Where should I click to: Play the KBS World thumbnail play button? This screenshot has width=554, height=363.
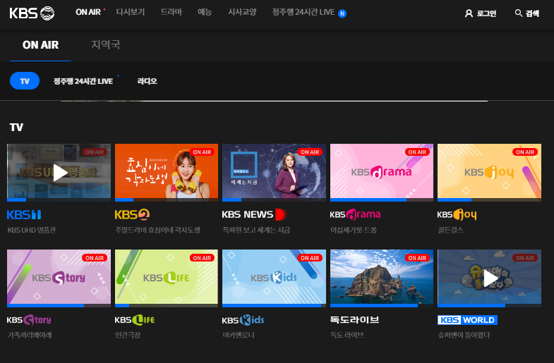(x=490, y=278)
